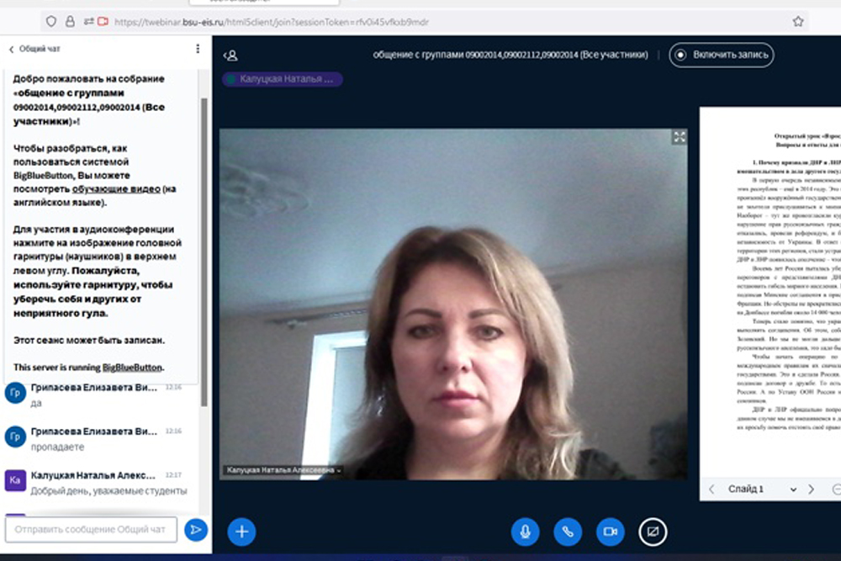Click sender name Калуцкая Наталья Алекс...
The width and height of the screenshot is (841, 561).
click(93, 476)
